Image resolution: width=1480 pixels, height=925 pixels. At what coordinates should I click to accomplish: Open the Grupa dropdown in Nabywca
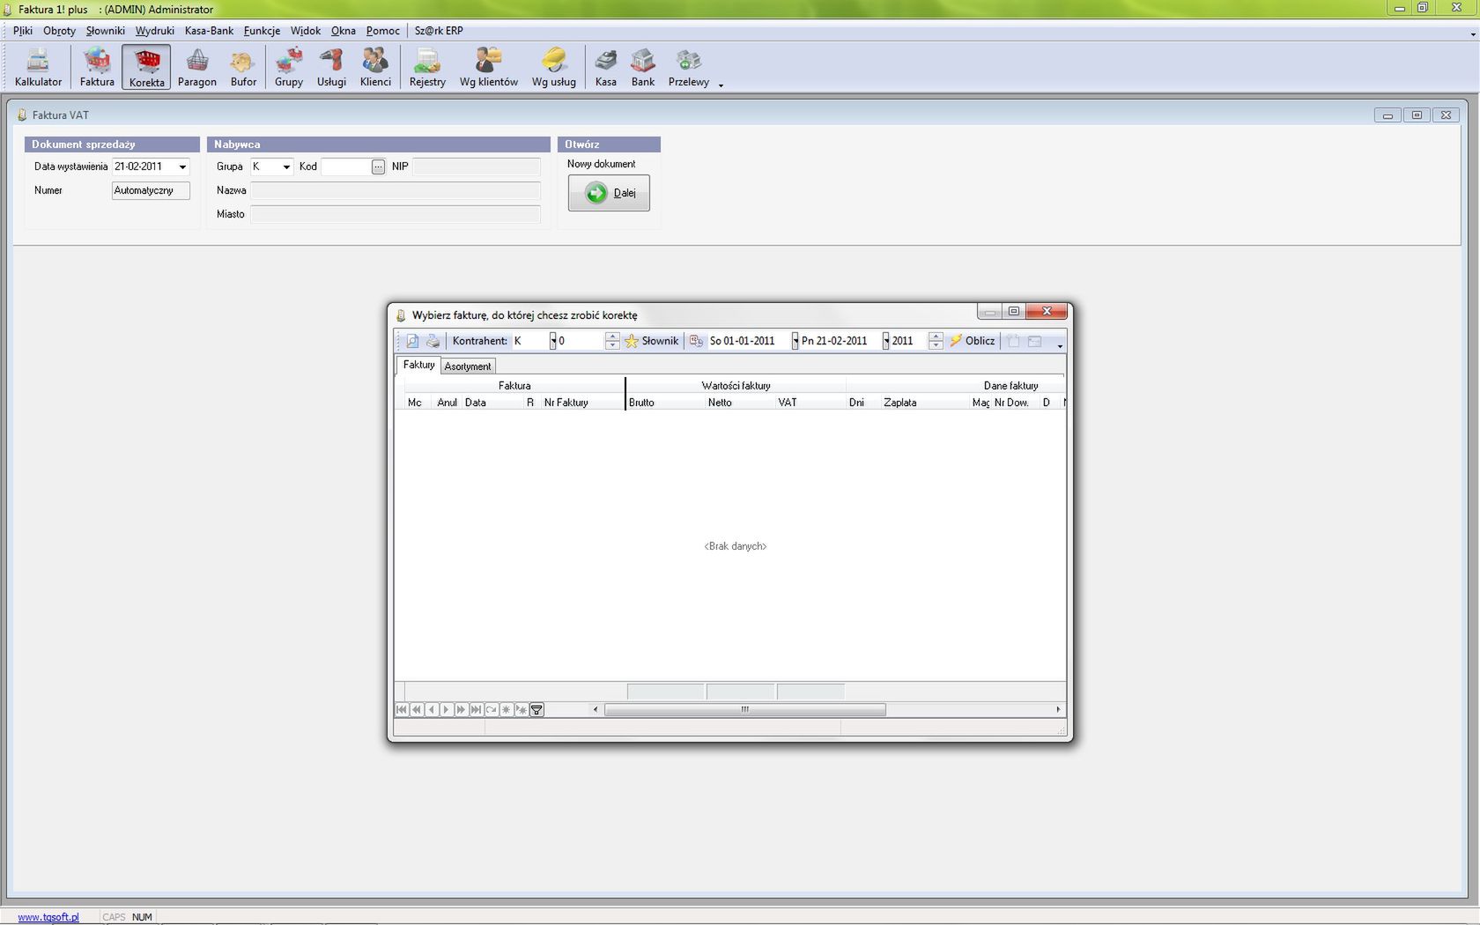click(285, 166)
